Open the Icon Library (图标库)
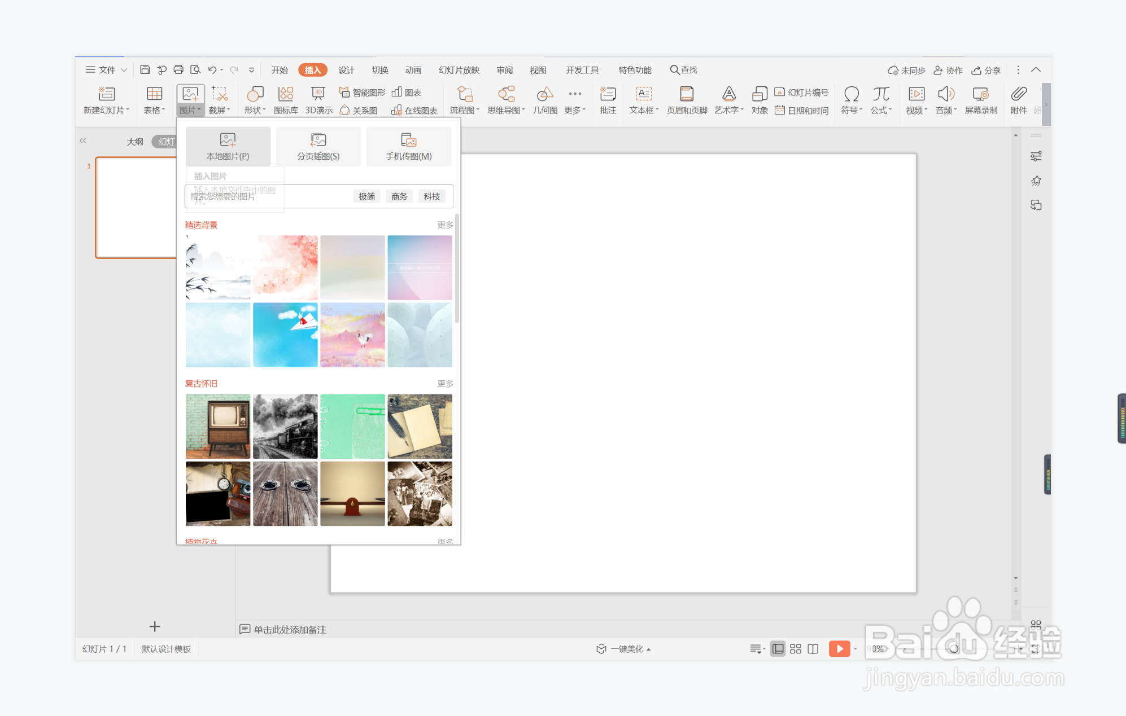1126x716 pixels. click(x=286, y=100)
